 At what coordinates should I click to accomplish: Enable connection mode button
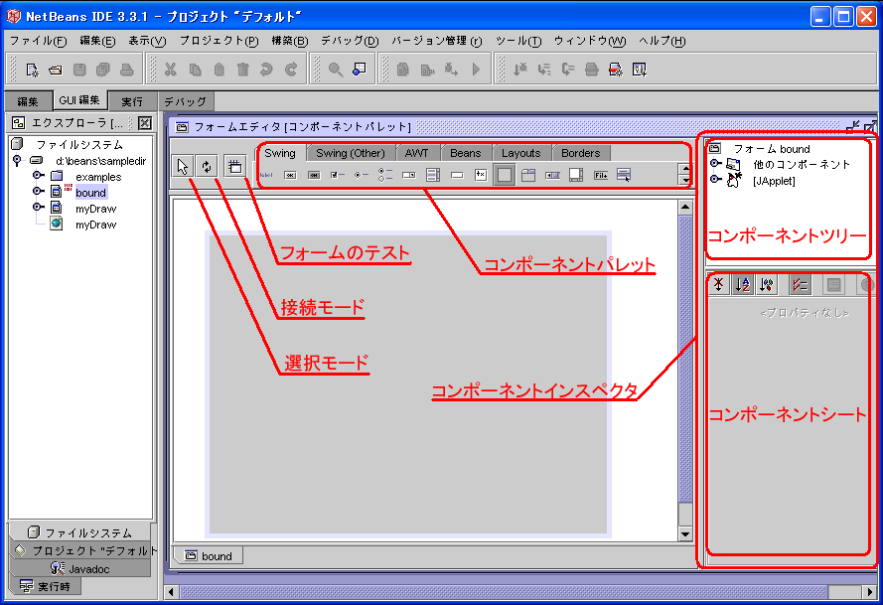click(208, 166)
